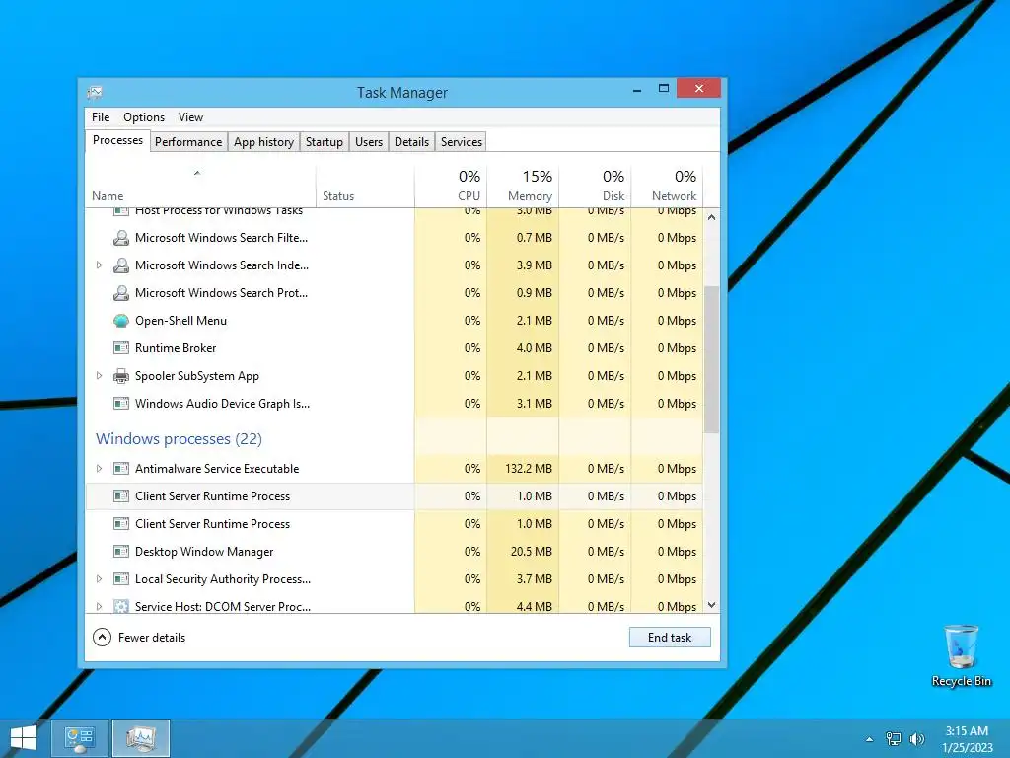
Task: Switch to the App history tab
Action: click(x=263, y=142)
